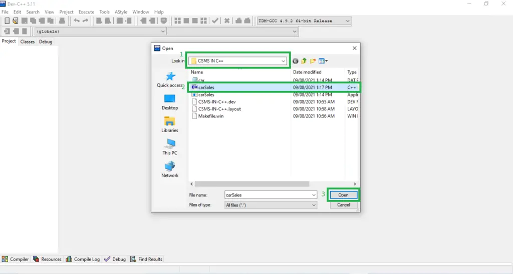The image size is (513, 274).
Task: Open the File menu
Action: point(5,12)
